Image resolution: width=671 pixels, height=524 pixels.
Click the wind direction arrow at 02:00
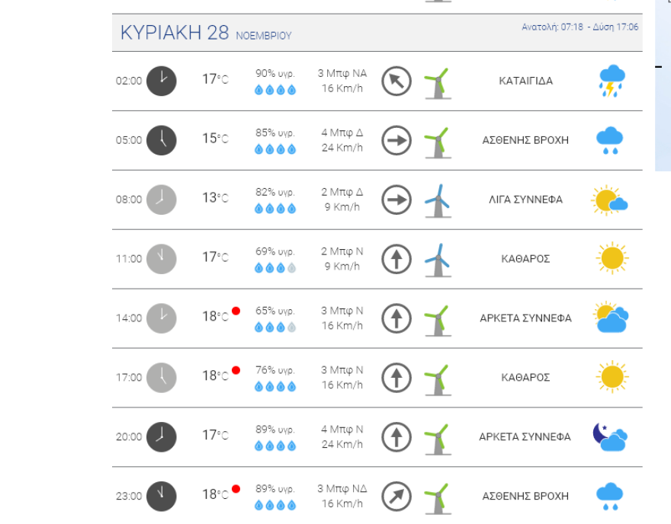click(396, 81)
